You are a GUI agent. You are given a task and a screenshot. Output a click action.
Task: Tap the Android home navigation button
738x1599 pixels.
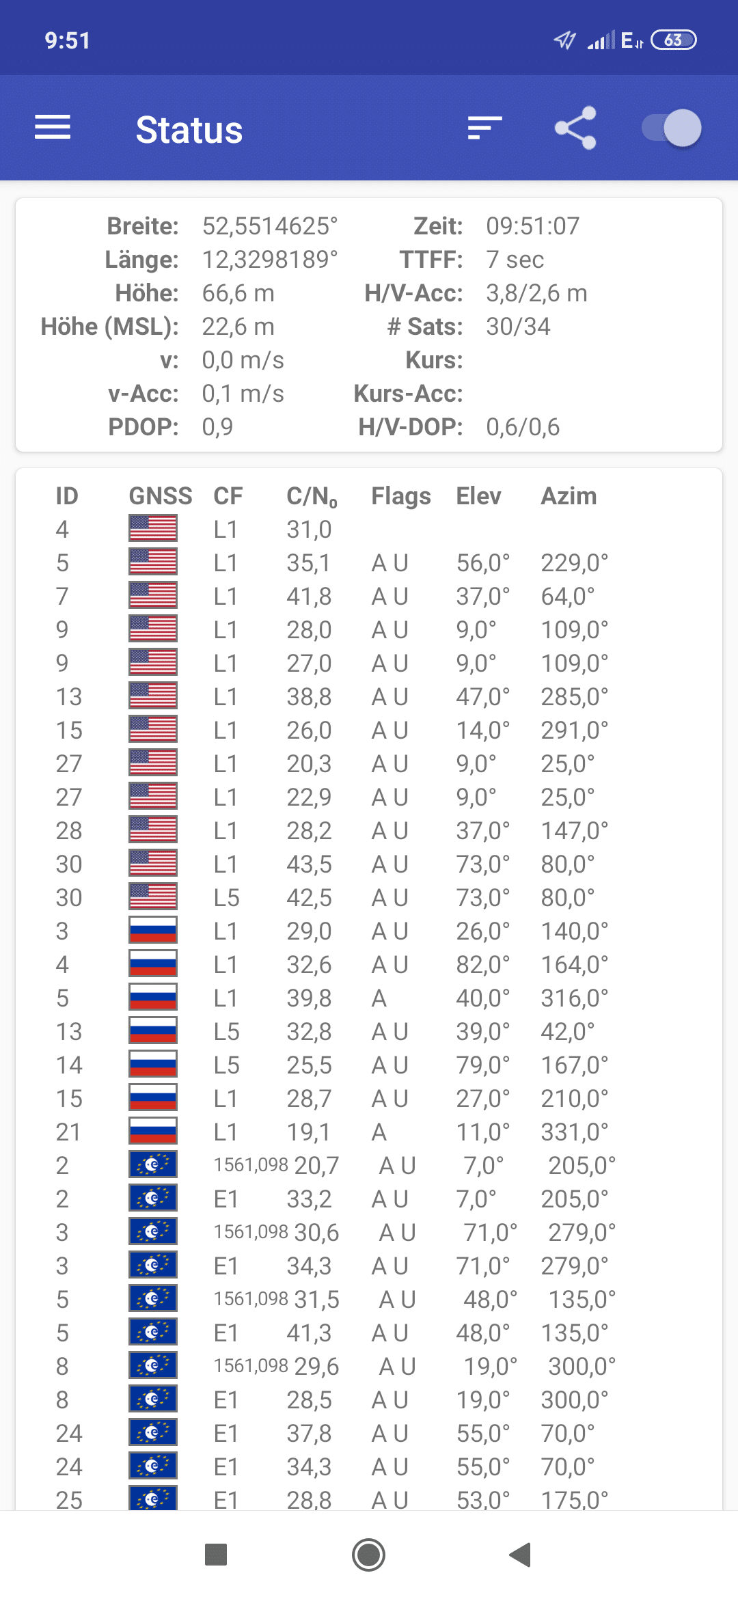coord(368,1555)
